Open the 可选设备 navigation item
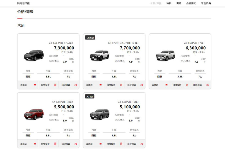Screen dimensions: 225x150 (206, 3)
